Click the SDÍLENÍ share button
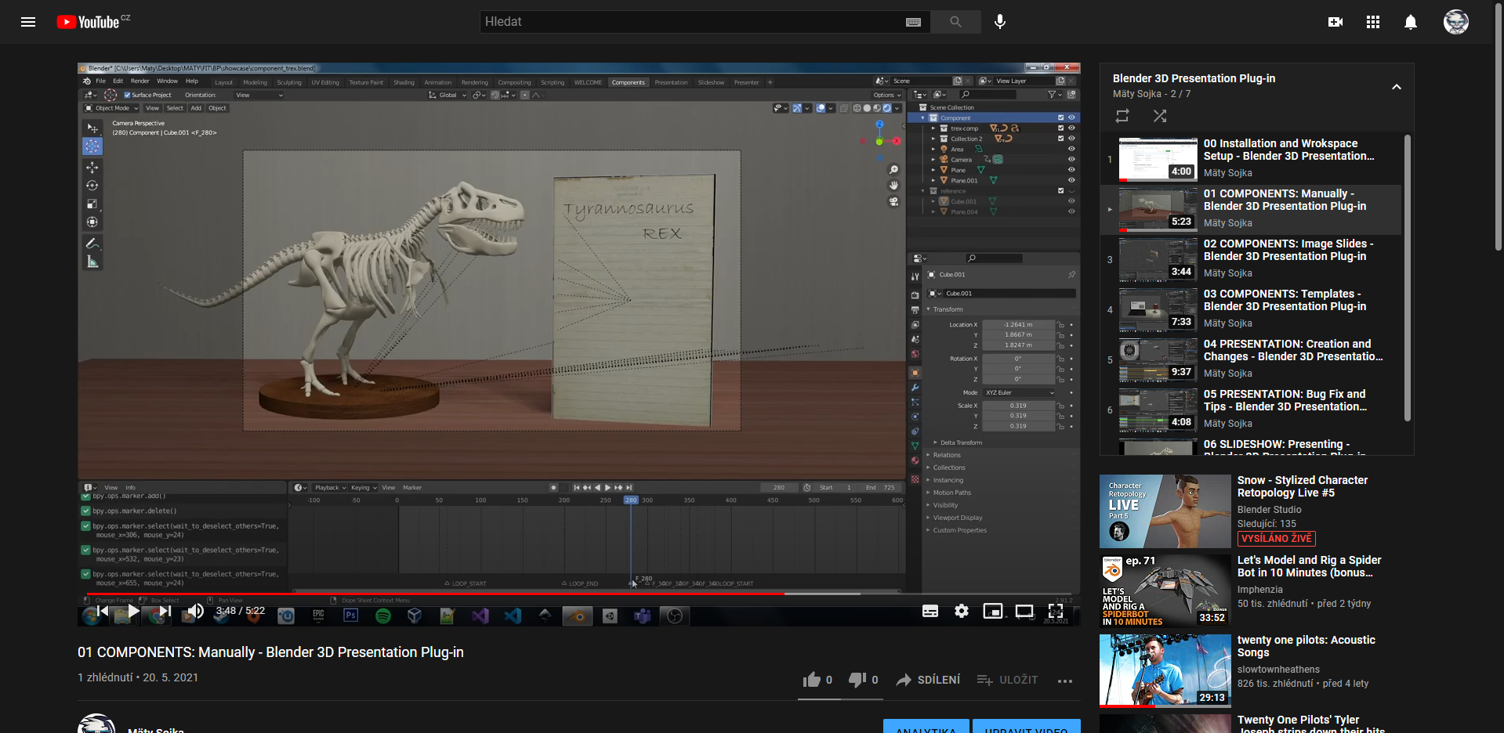Viewport: 1504px width, 733px height. (x=929, y=680)
